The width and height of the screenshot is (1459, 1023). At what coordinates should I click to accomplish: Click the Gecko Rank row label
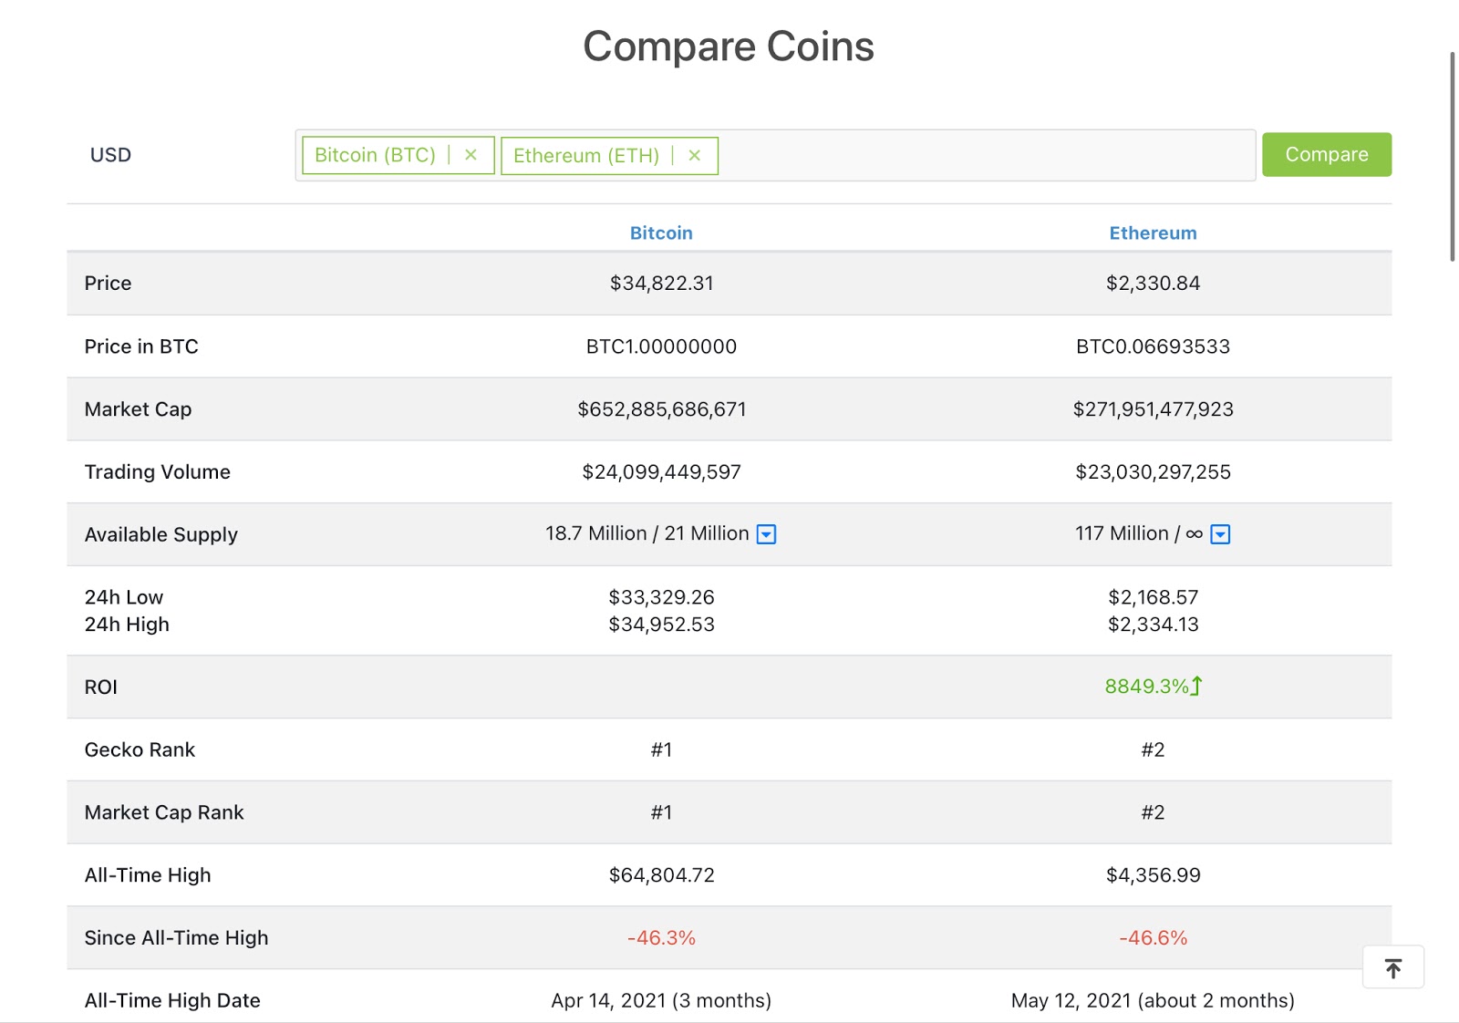140,749
